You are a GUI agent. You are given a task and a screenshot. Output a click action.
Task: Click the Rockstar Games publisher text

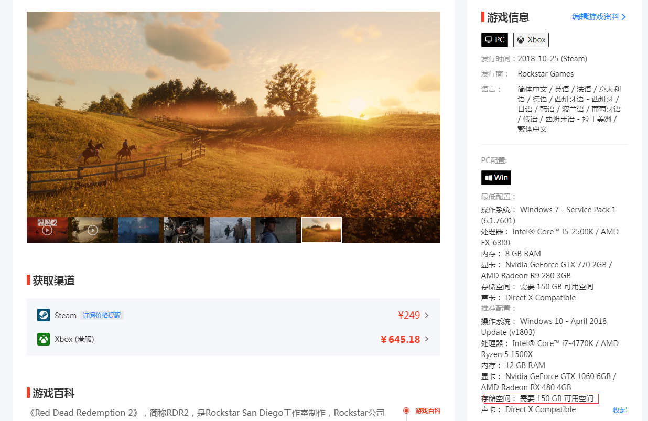(x=546, y=74)
